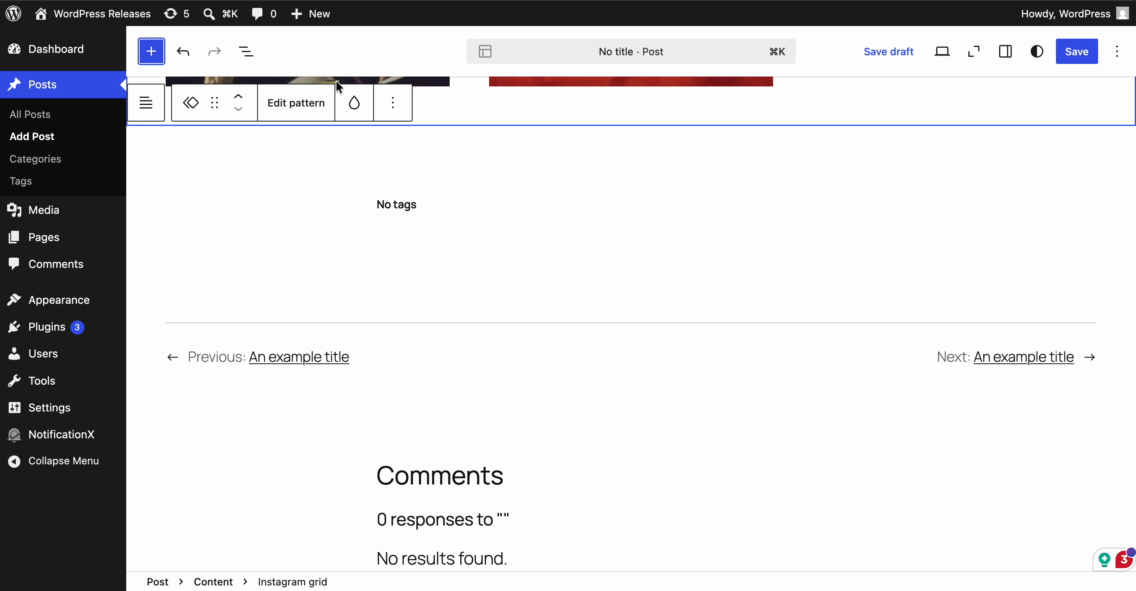Move block up with arrow
The width and height of the screenshot is (1136, 591).
click(x=238, y=96)
